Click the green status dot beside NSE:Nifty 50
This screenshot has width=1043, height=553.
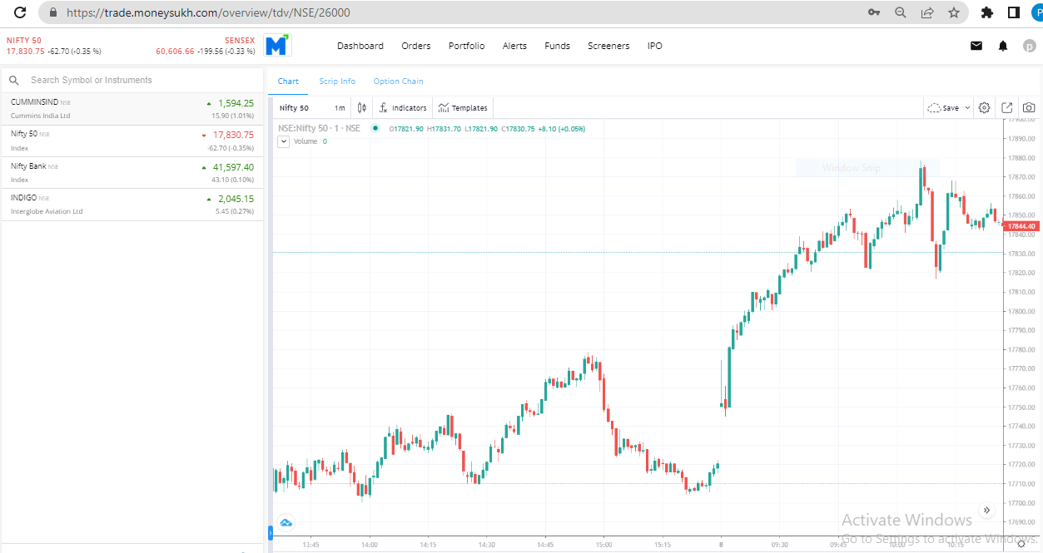(375, 128)
